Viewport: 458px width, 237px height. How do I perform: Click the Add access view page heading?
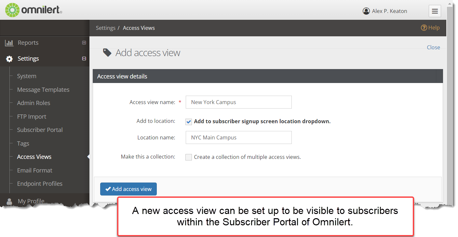(148, 53)
